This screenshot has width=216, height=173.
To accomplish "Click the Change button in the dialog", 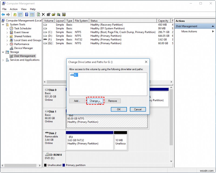I will pos(94,101).
